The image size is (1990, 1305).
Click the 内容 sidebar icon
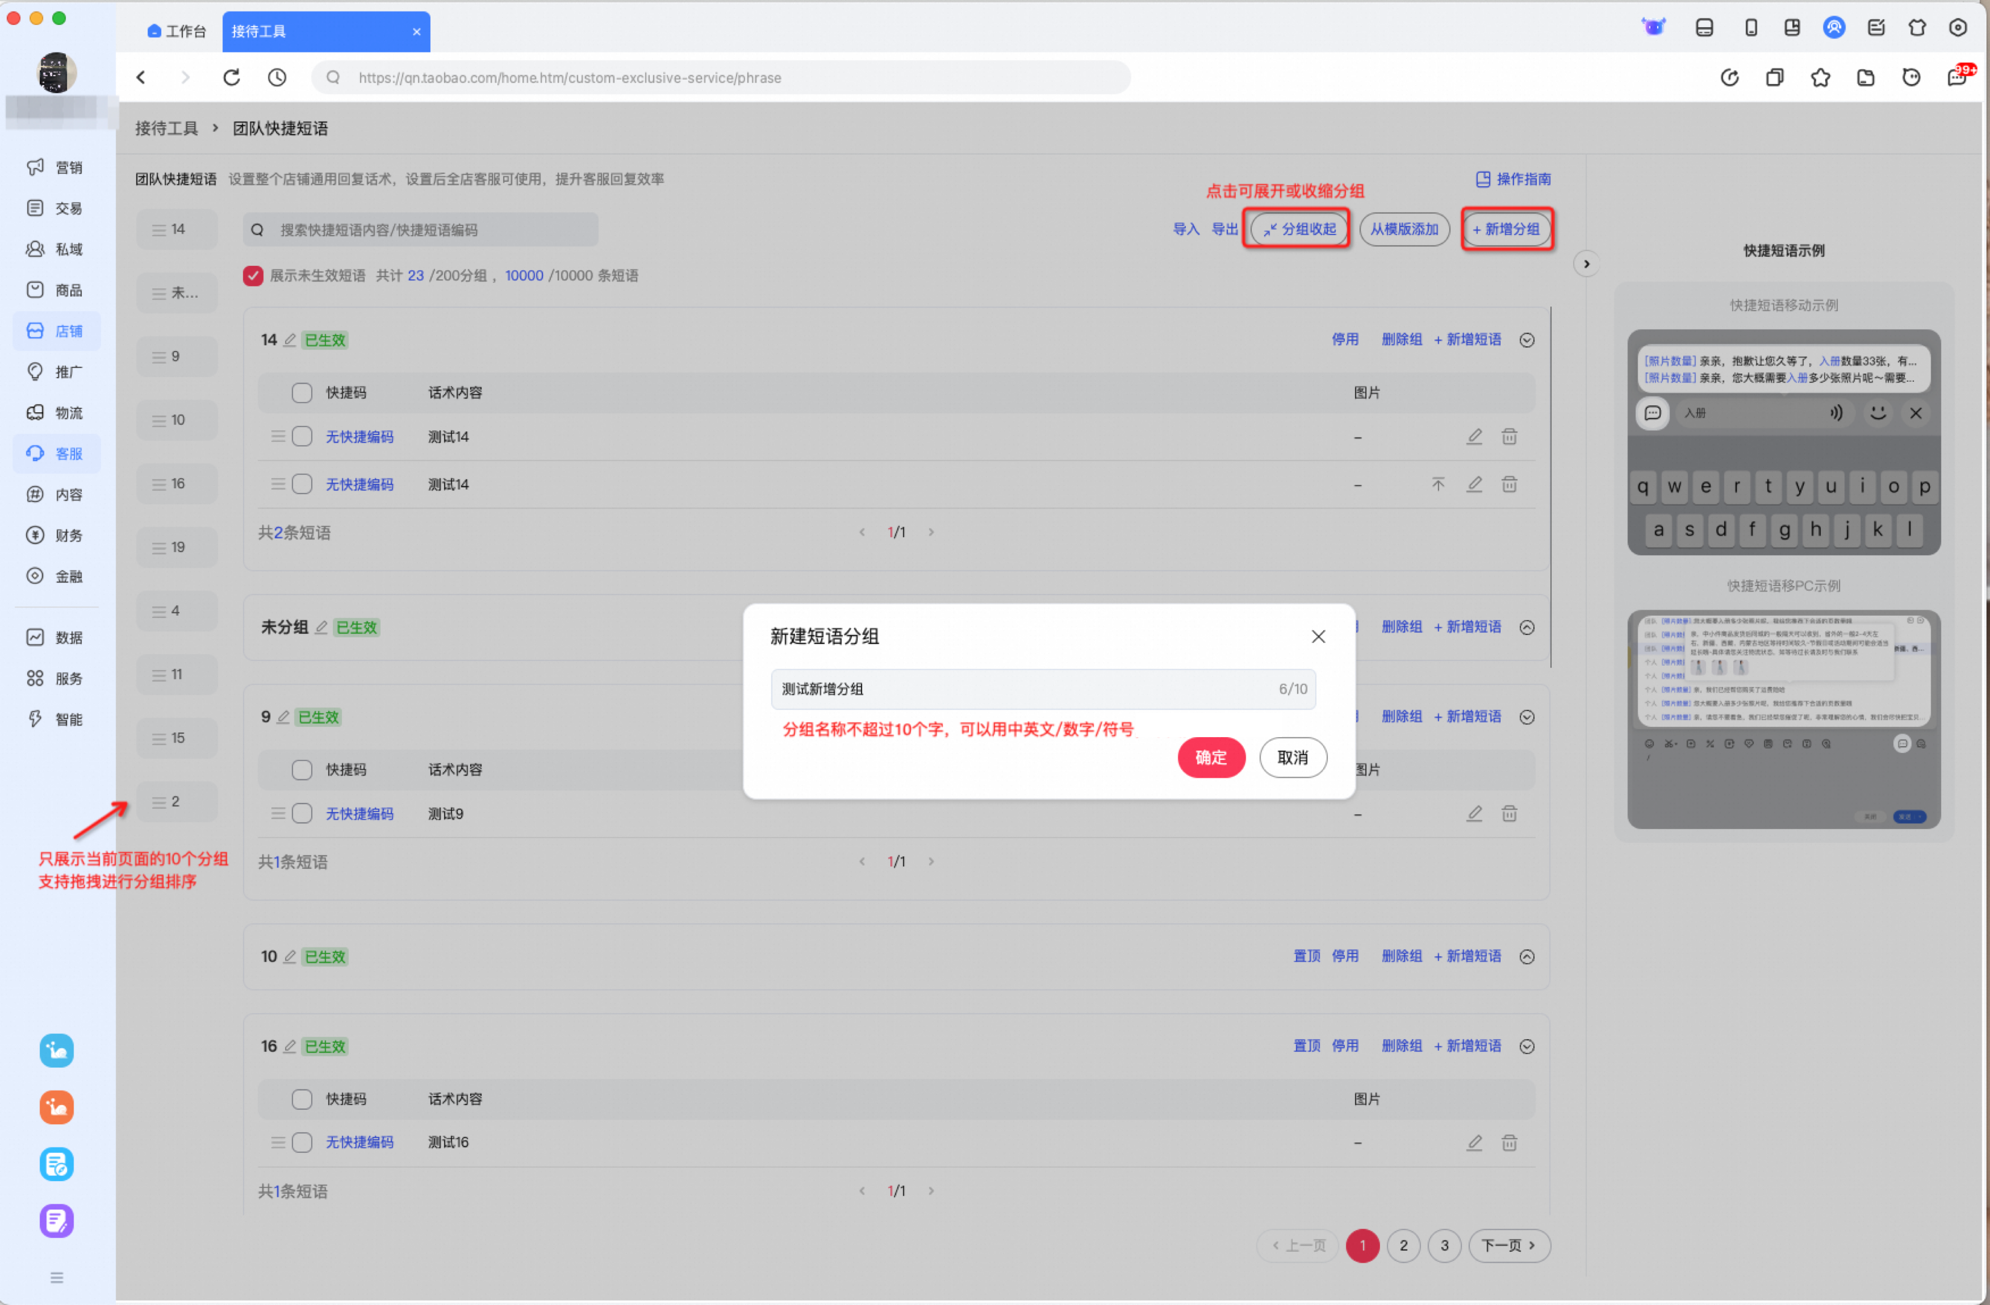(x=35, y=495)
